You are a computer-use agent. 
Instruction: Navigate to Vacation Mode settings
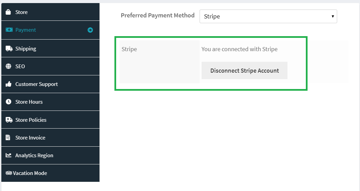(x=30, y=173)
